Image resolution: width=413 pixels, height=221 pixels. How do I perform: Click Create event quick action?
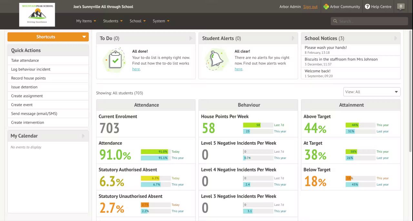(48, 105)
